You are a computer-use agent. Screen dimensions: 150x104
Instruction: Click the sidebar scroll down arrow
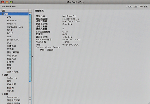[30, 103]
